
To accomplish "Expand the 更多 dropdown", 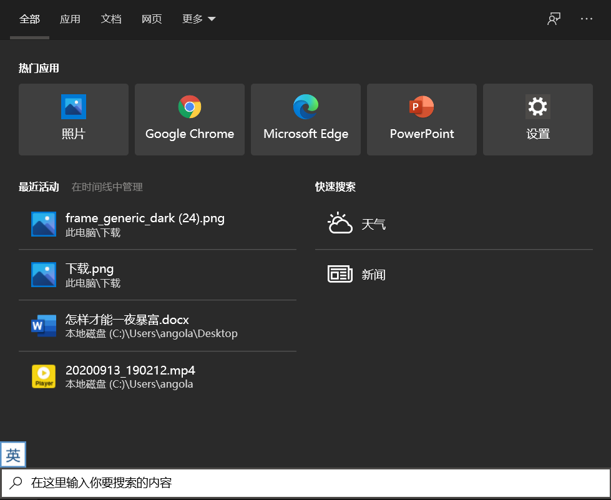I will (198, 19).
